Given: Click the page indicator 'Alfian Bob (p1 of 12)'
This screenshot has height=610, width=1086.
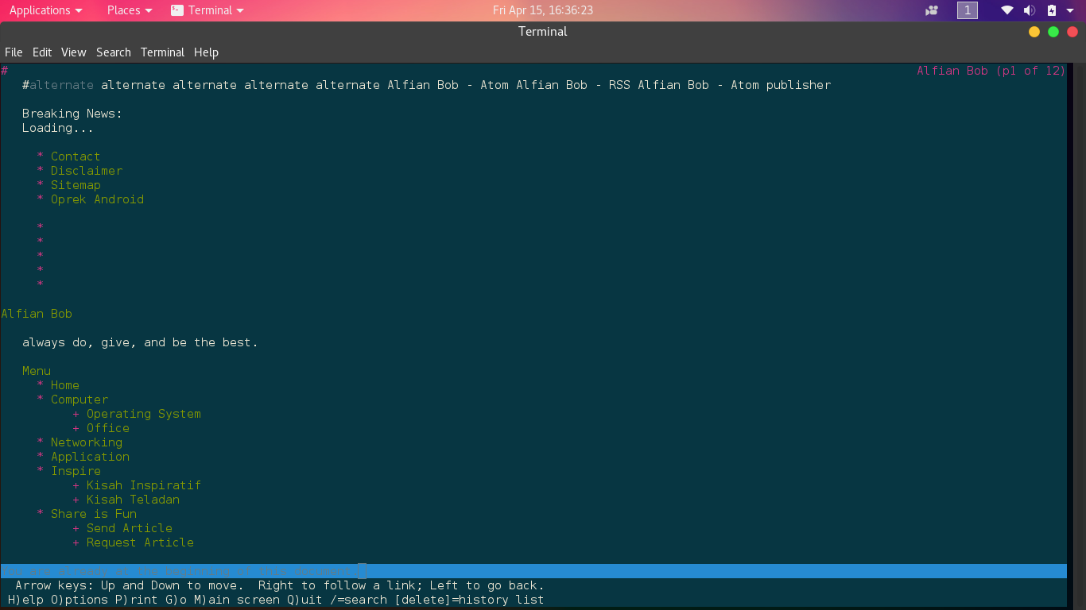Looking at the screenshot, I should click(991, 71).
